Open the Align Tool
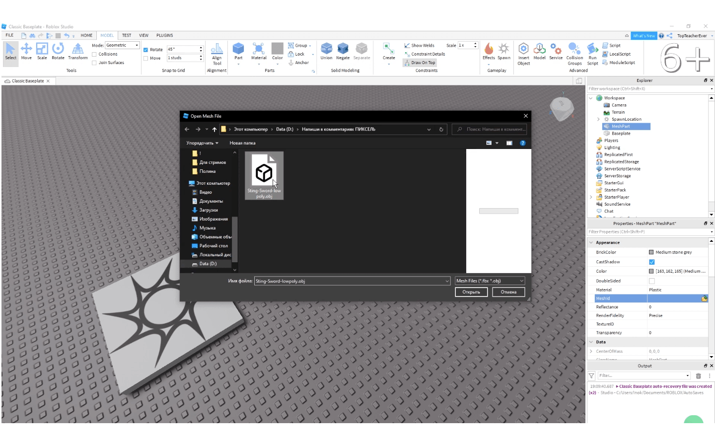The width and height of the screenshot is (715, 447). point(217,54)
